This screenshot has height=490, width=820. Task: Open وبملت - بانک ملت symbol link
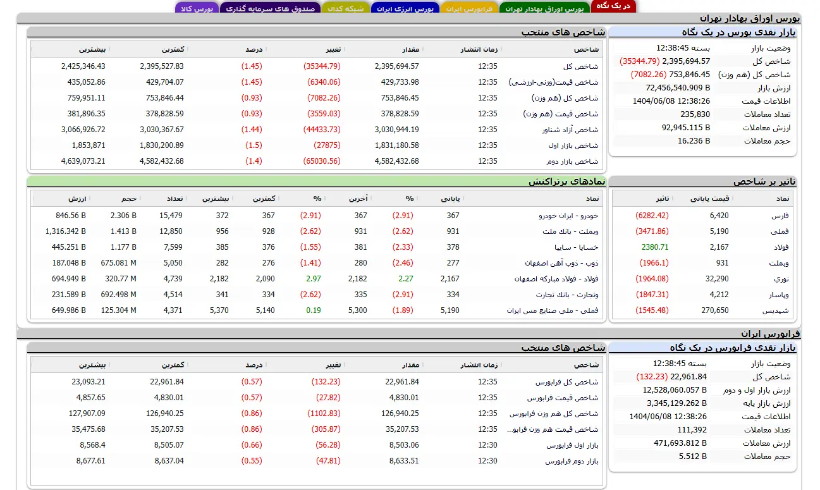click(x=570, y=231)
